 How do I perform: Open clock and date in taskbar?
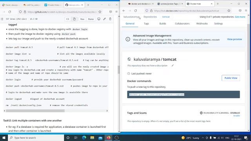click(236, 137)
